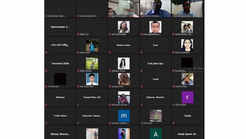The image size is (246, 139).
Task: Click the green 'A' avatar icon
Action: tap(155, 134)
